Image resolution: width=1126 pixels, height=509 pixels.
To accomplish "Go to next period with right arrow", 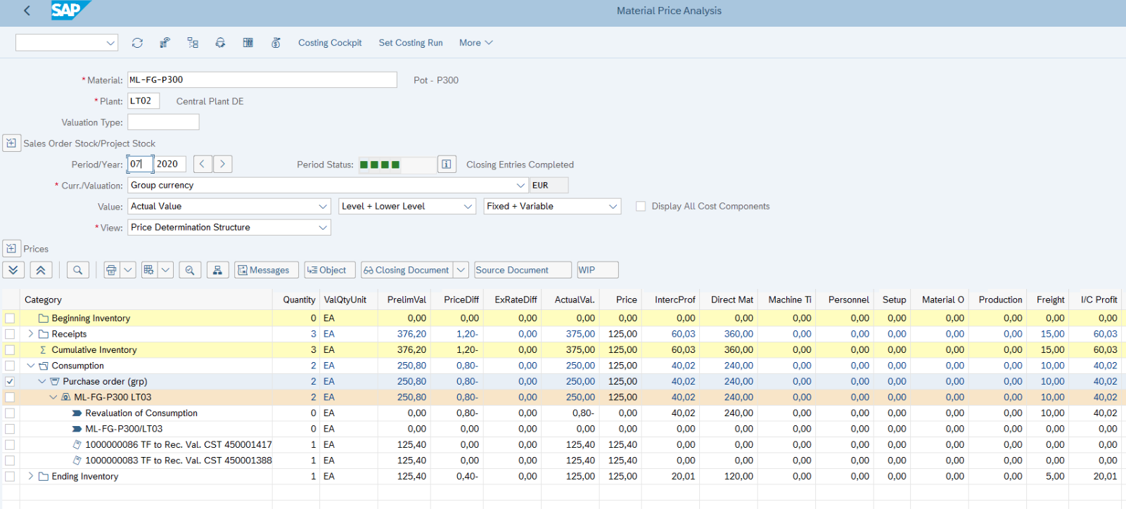I will coord(222,164).
